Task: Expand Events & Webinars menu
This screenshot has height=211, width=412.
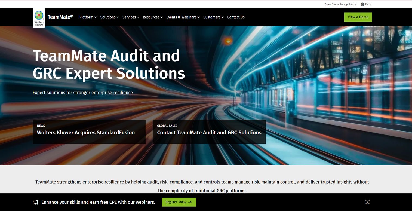Action: (x=183, y=17)
